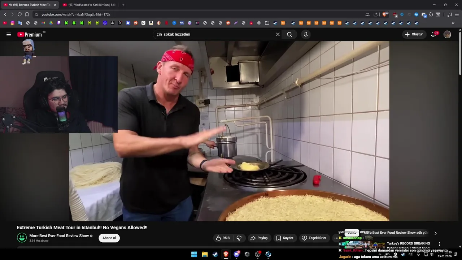Subscribe using the Abone ol button
The height and width of the screenshot is (260, 462).
109,238
